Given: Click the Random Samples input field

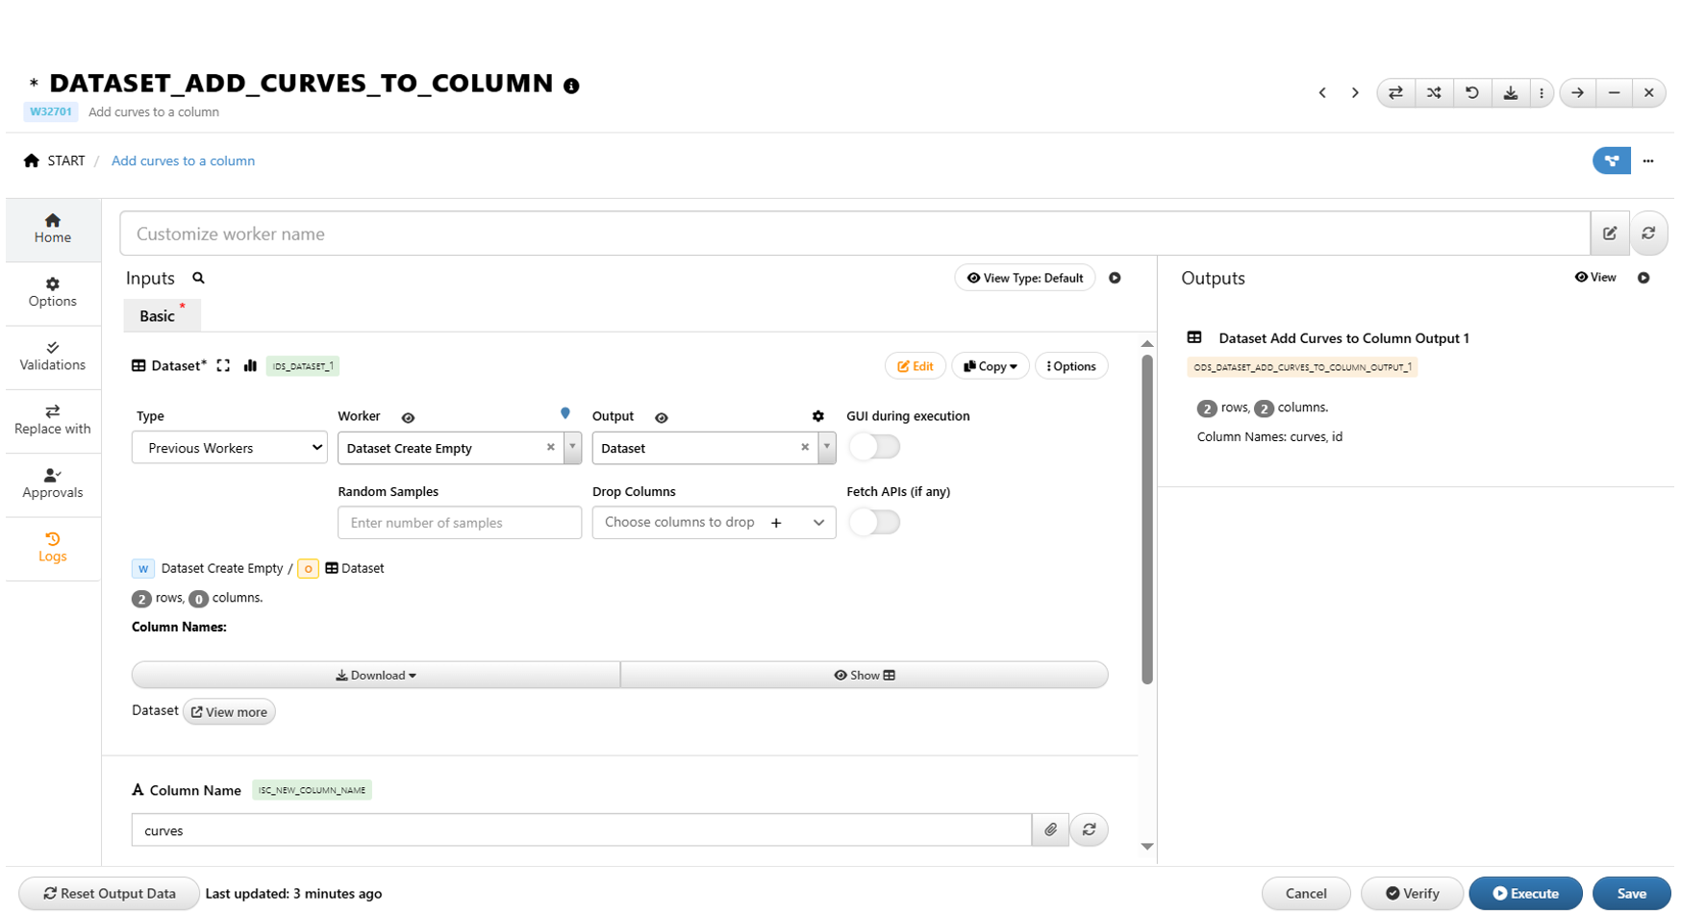Looking at the screenshot, I should pyautogui.click(x=459, y=523).
